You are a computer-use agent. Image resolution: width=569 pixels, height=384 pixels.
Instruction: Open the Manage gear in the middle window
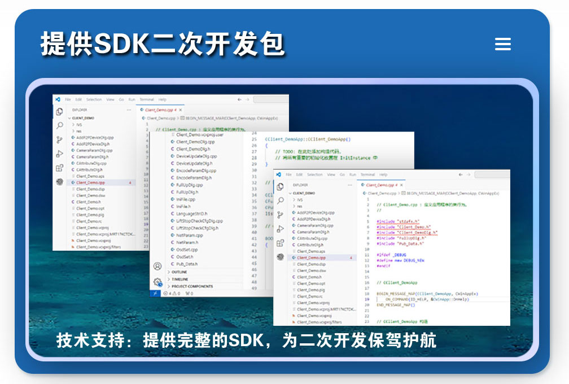(157, 282)
